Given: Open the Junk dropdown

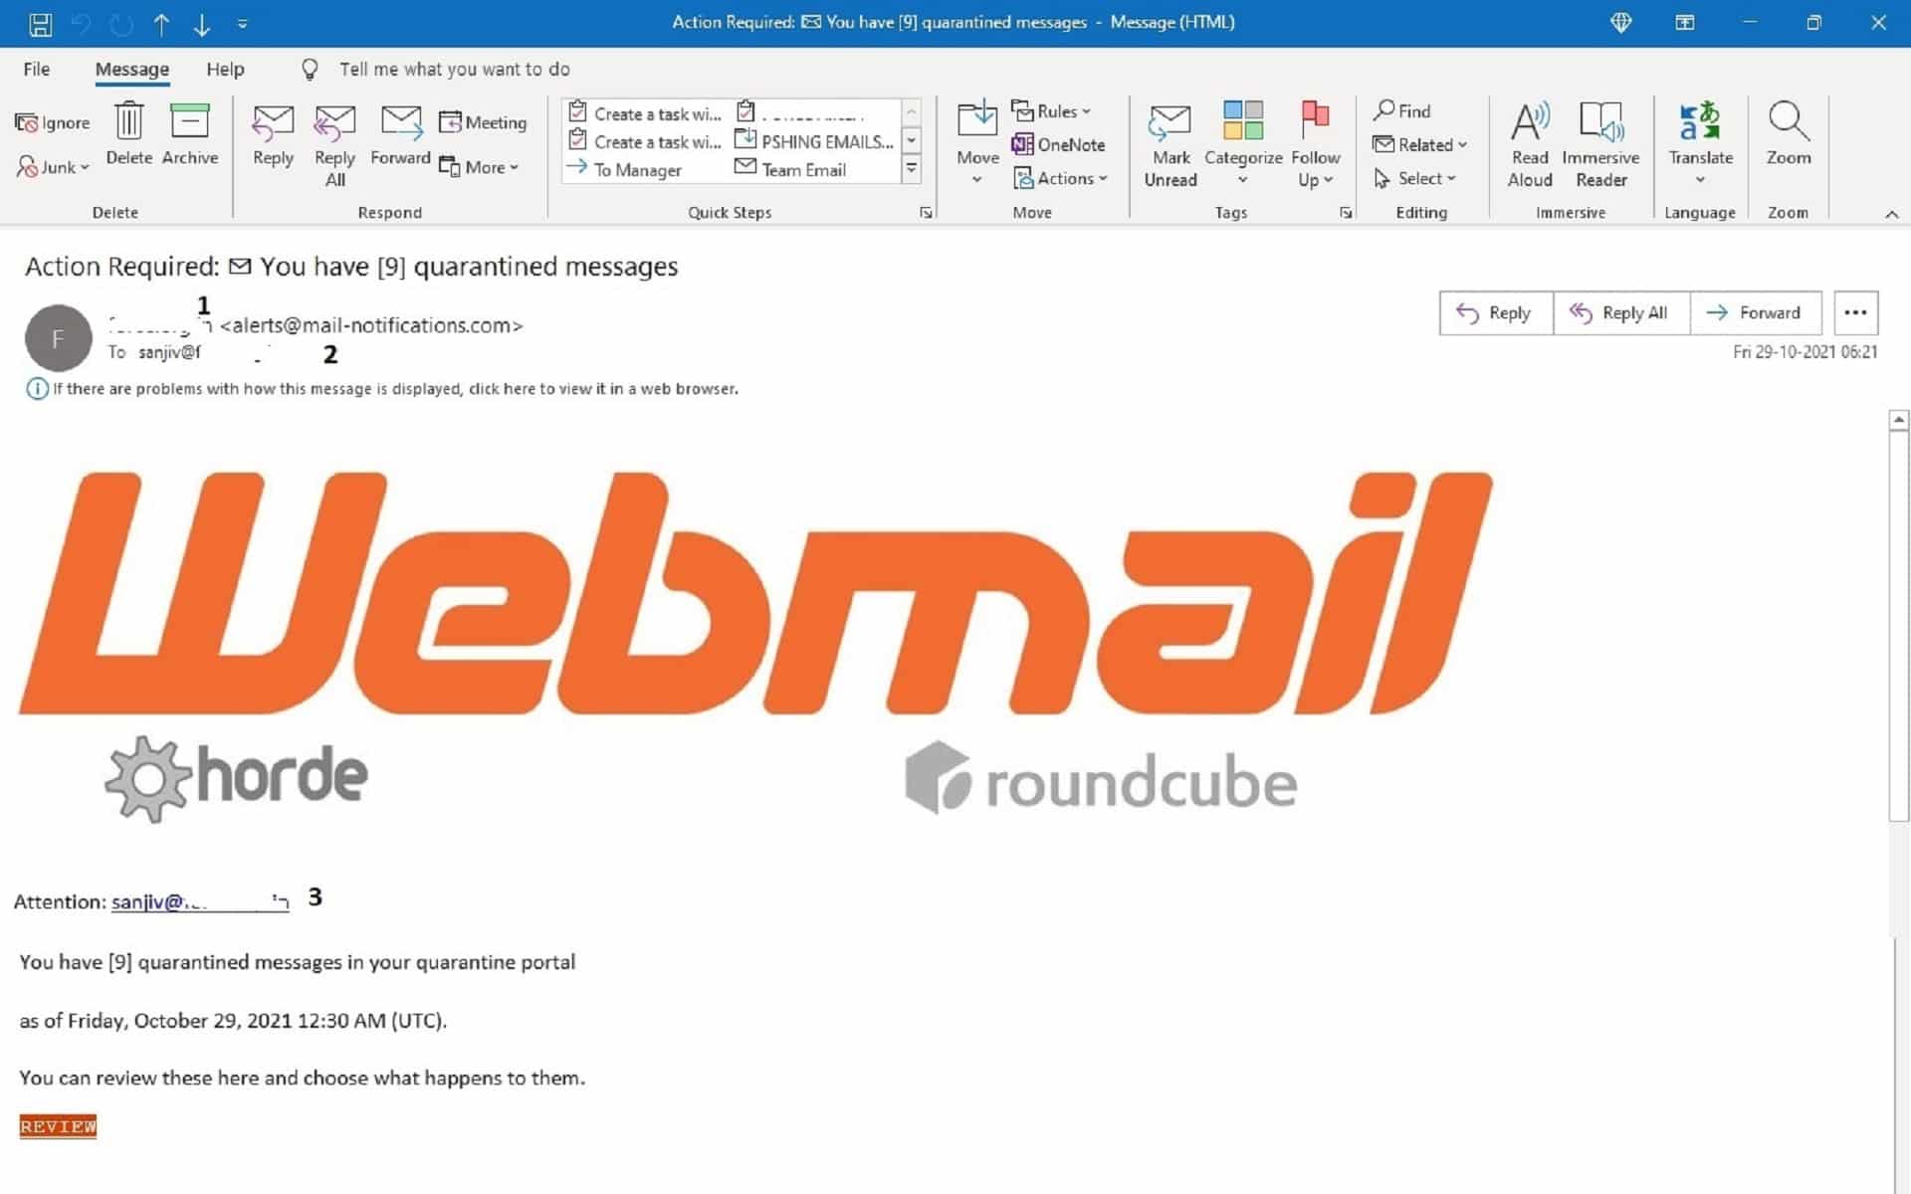Looking at the screenshot, I should coord(53,166).
